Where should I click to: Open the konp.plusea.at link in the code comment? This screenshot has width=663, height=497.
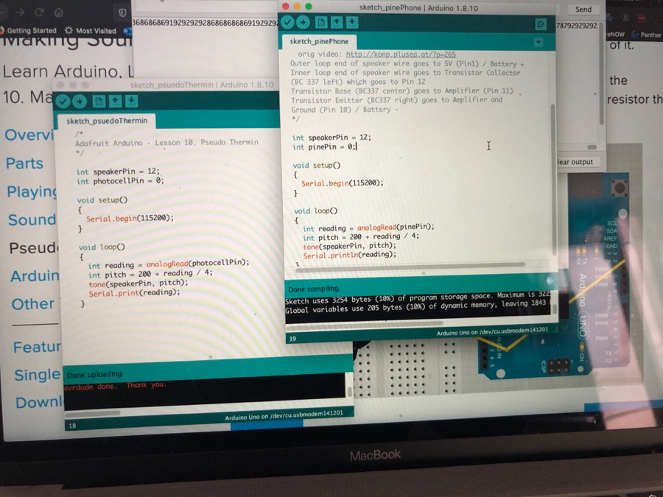click(x=401, y=54)
